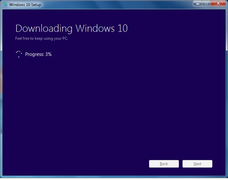Click the "Windows 10 Setup" title text
The width and height of the screenshot is (228, 180).
[x=25, y=5]
